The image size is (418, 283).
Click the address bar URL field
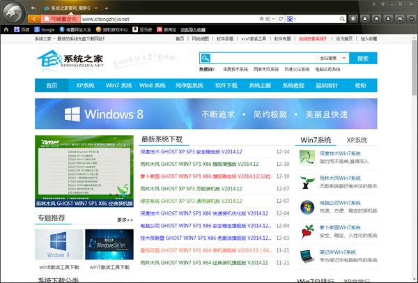[169, 19]
